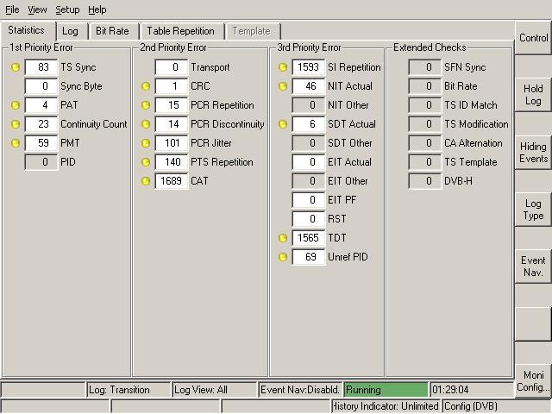Viewport: 552px width, 414px height.
Task: Open Moni Config button
Action: (533, 382)
